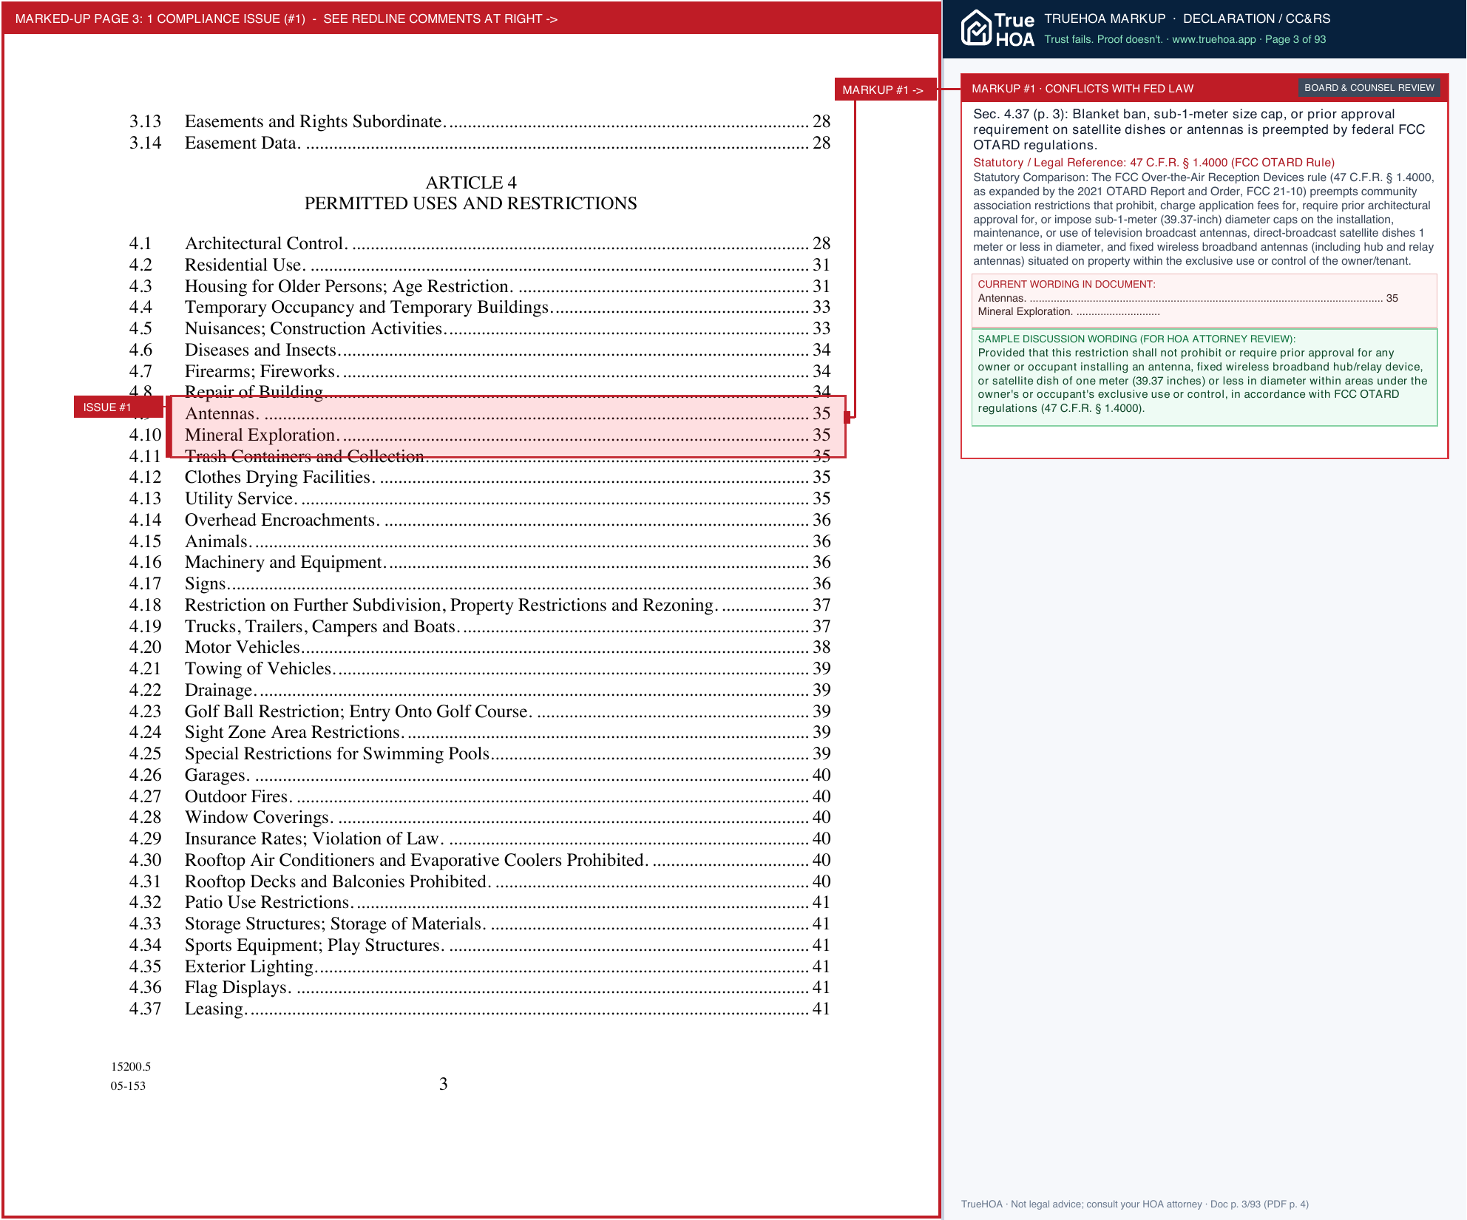Click the TrueHOA legal disclaimer footer text
Screen dimensions: 1467x1220
tap(1134, 1204)
